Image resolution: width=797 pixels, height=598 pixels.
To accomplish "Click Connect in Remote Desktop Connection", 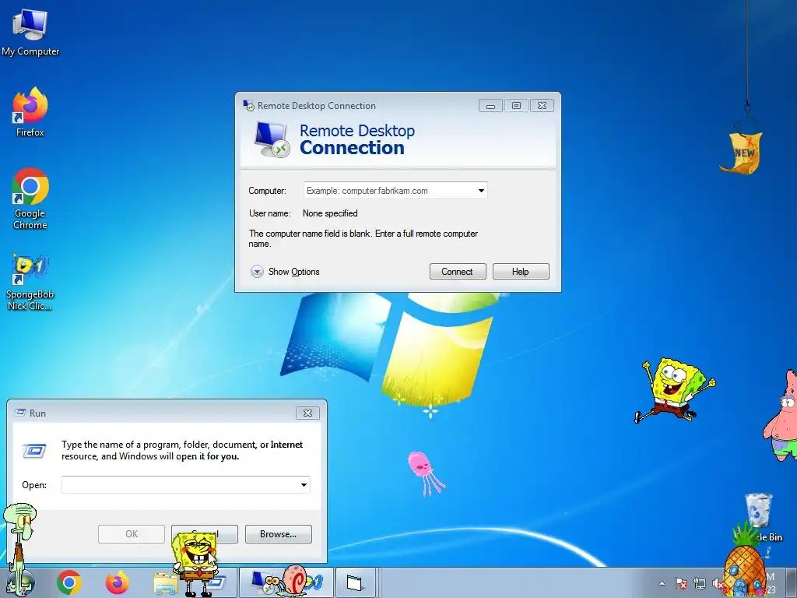I will click(x=458, y=272).
